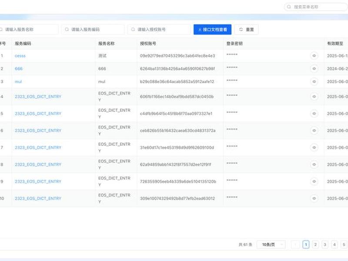Open the 10条/页 page size dropdown
The height and width of the screenshot is (261, 348).
coord(271,244)
